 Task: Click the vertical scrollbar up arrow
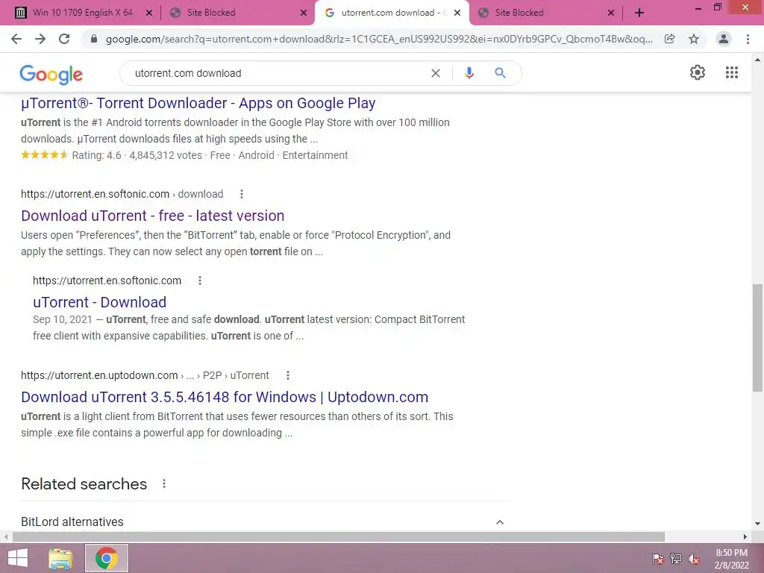coord(757,60)
